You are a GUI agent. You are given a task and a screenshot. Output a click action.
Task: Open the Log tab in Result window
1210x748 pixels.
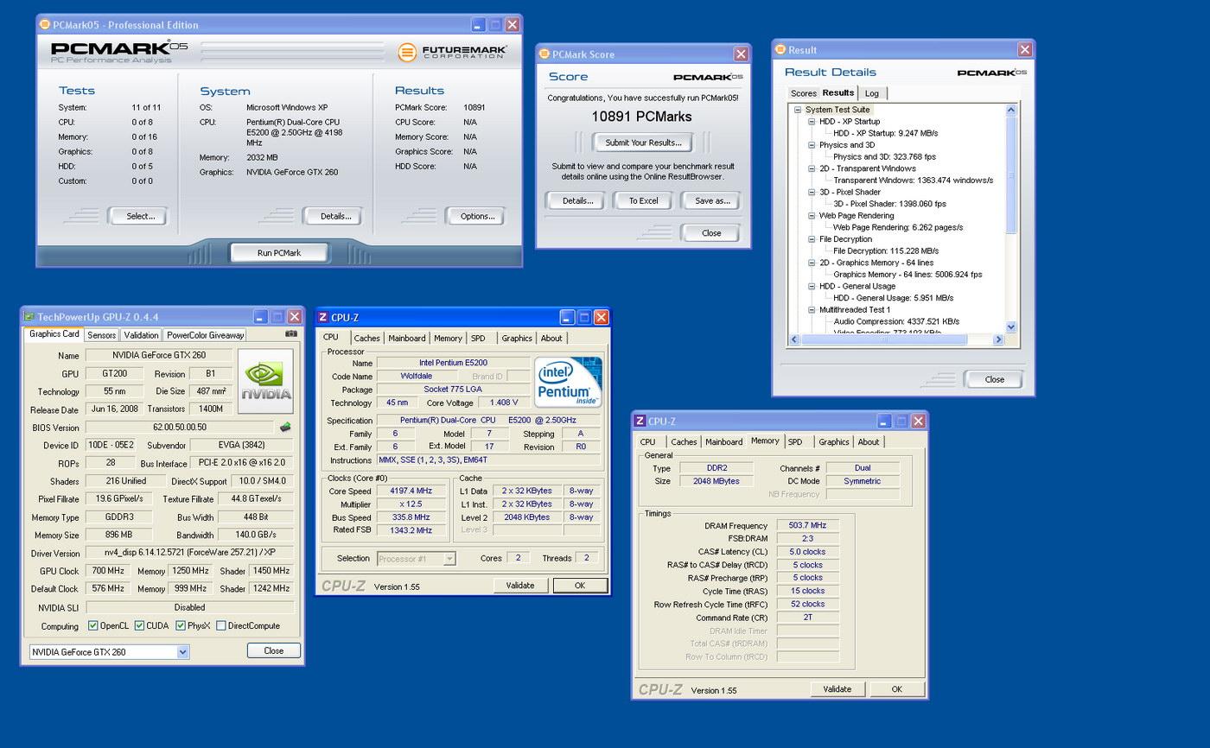[x=872, y=93]
